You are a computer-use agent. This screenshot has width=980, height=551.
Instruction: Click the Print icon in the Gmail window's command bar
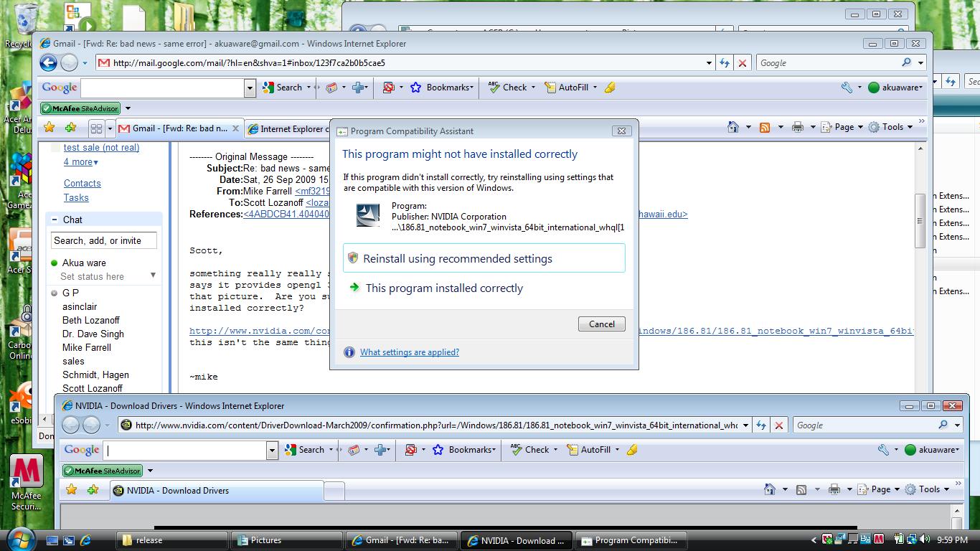coord(797,127)
